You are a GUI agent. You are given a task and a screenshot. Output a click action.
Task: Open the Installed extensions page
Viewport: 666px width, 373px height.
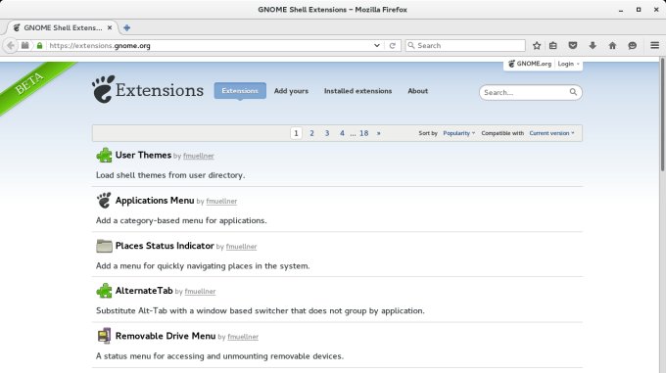pos(357,91)
